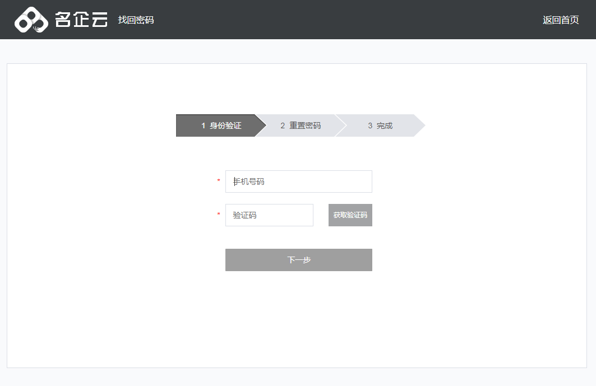The image size is (596, 386).
Task: Focus the 验证码 verification code field
Action: [x=269, y=215]
